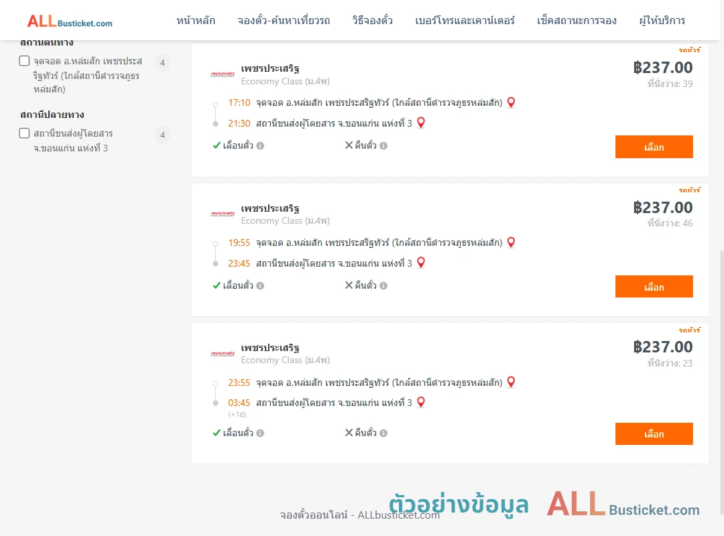This screenshot has height=536, width=724.
Task: Tick the origin filter จุดจอด อ.หล่มสัก checkbox
Action: pos(25,61)
